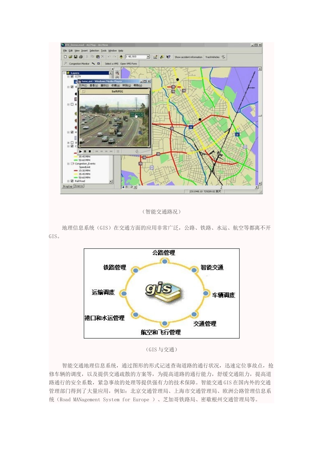Image resolution: width=323 pixels, height=457 pixels.
Task: Click the New document icon in ArcMap toolbar
Action: tap(65, 57)
